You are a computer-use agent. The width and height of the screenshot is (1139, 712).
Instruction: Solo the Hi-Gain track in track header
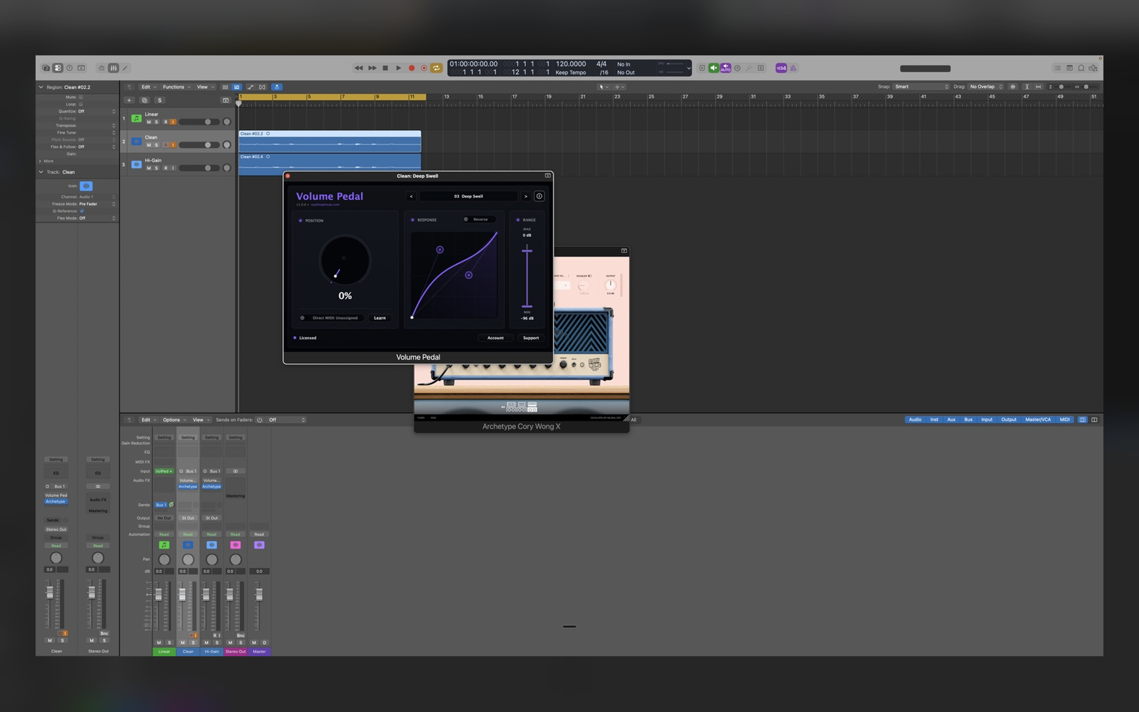click(157, 168)
